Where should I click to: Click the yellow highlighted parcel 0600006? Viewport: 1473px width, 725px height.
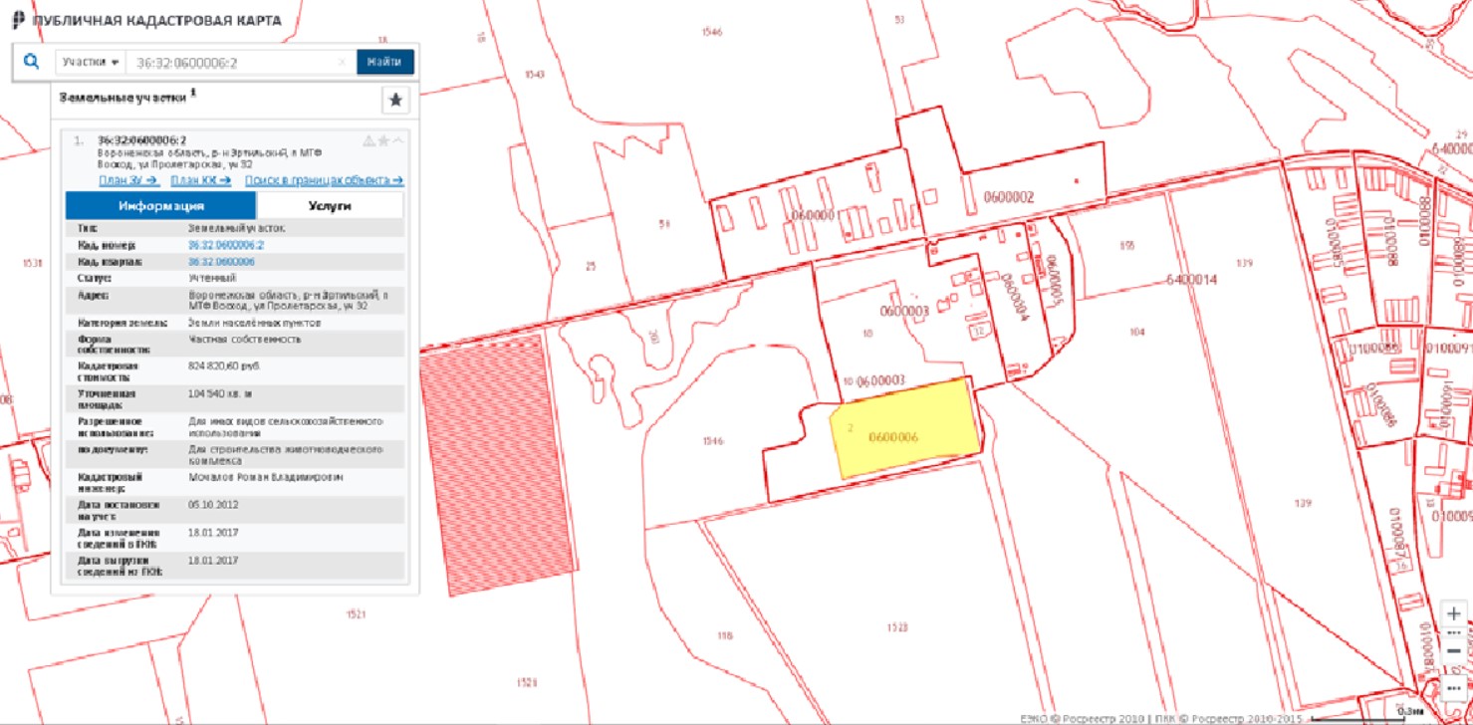[901, 428]
